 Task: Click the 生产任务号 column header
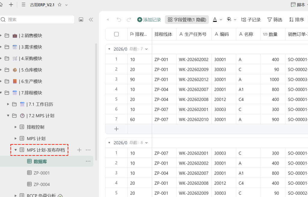(194, 34)
